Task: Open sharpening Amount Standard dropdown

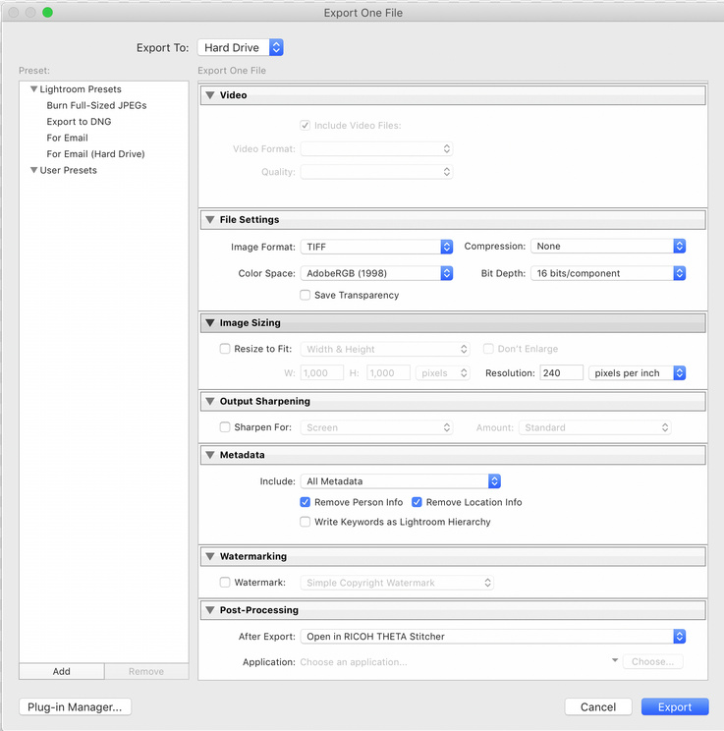Action: click(x=595, y=427)
